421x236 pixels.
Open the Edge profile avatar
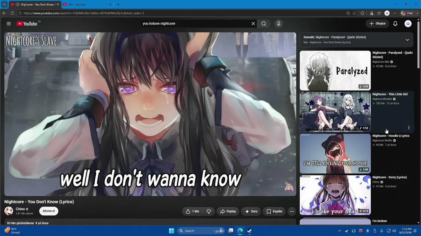[x=387, y=13]
